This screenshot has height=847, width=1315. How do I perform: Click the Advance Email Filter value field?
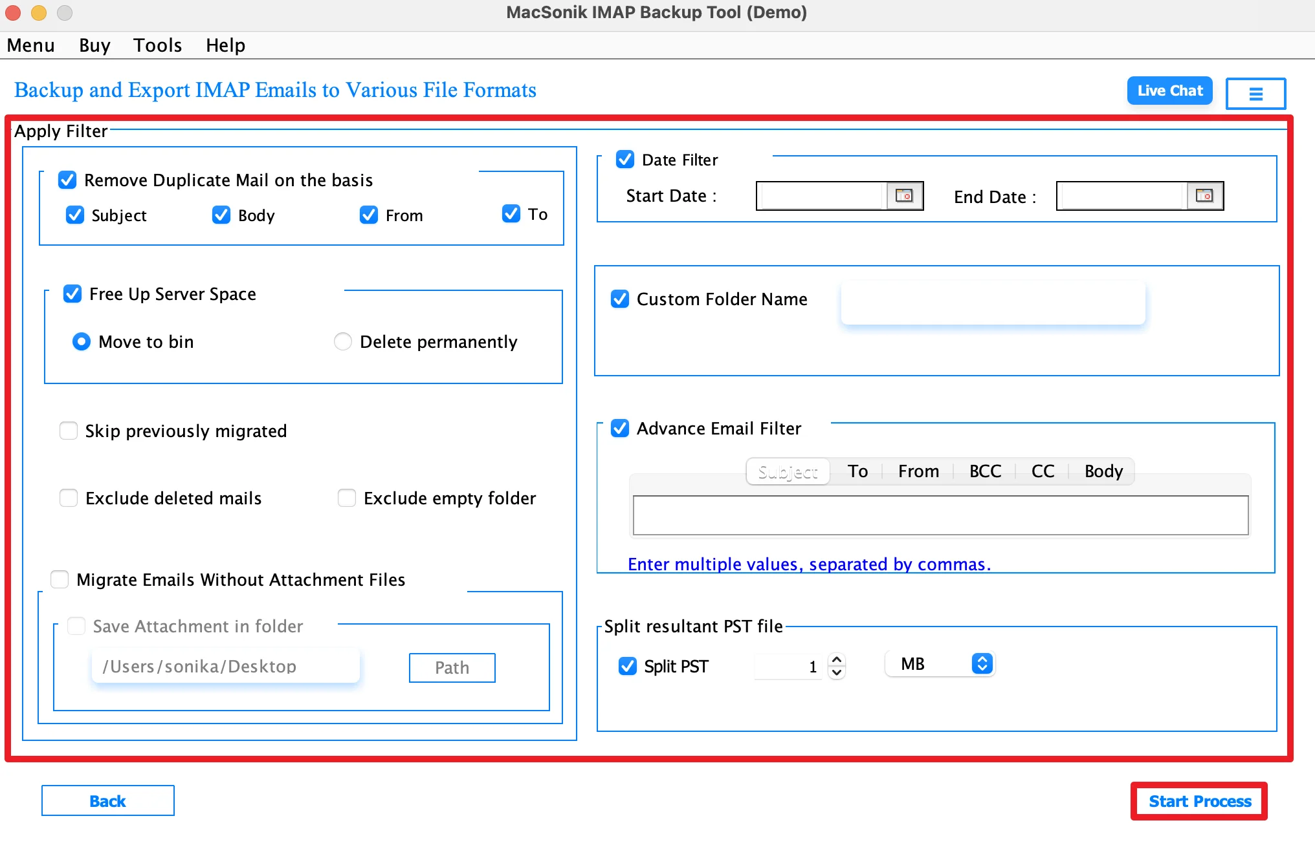pyautogui.click(x=940, y=515)
